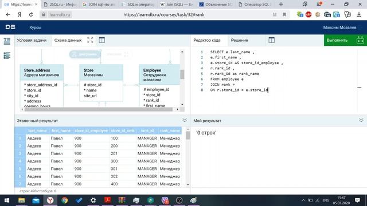Open Adobe Acrobat from the taskbar
The height and width of the screenshot is (206, 367).
point(107,200)
